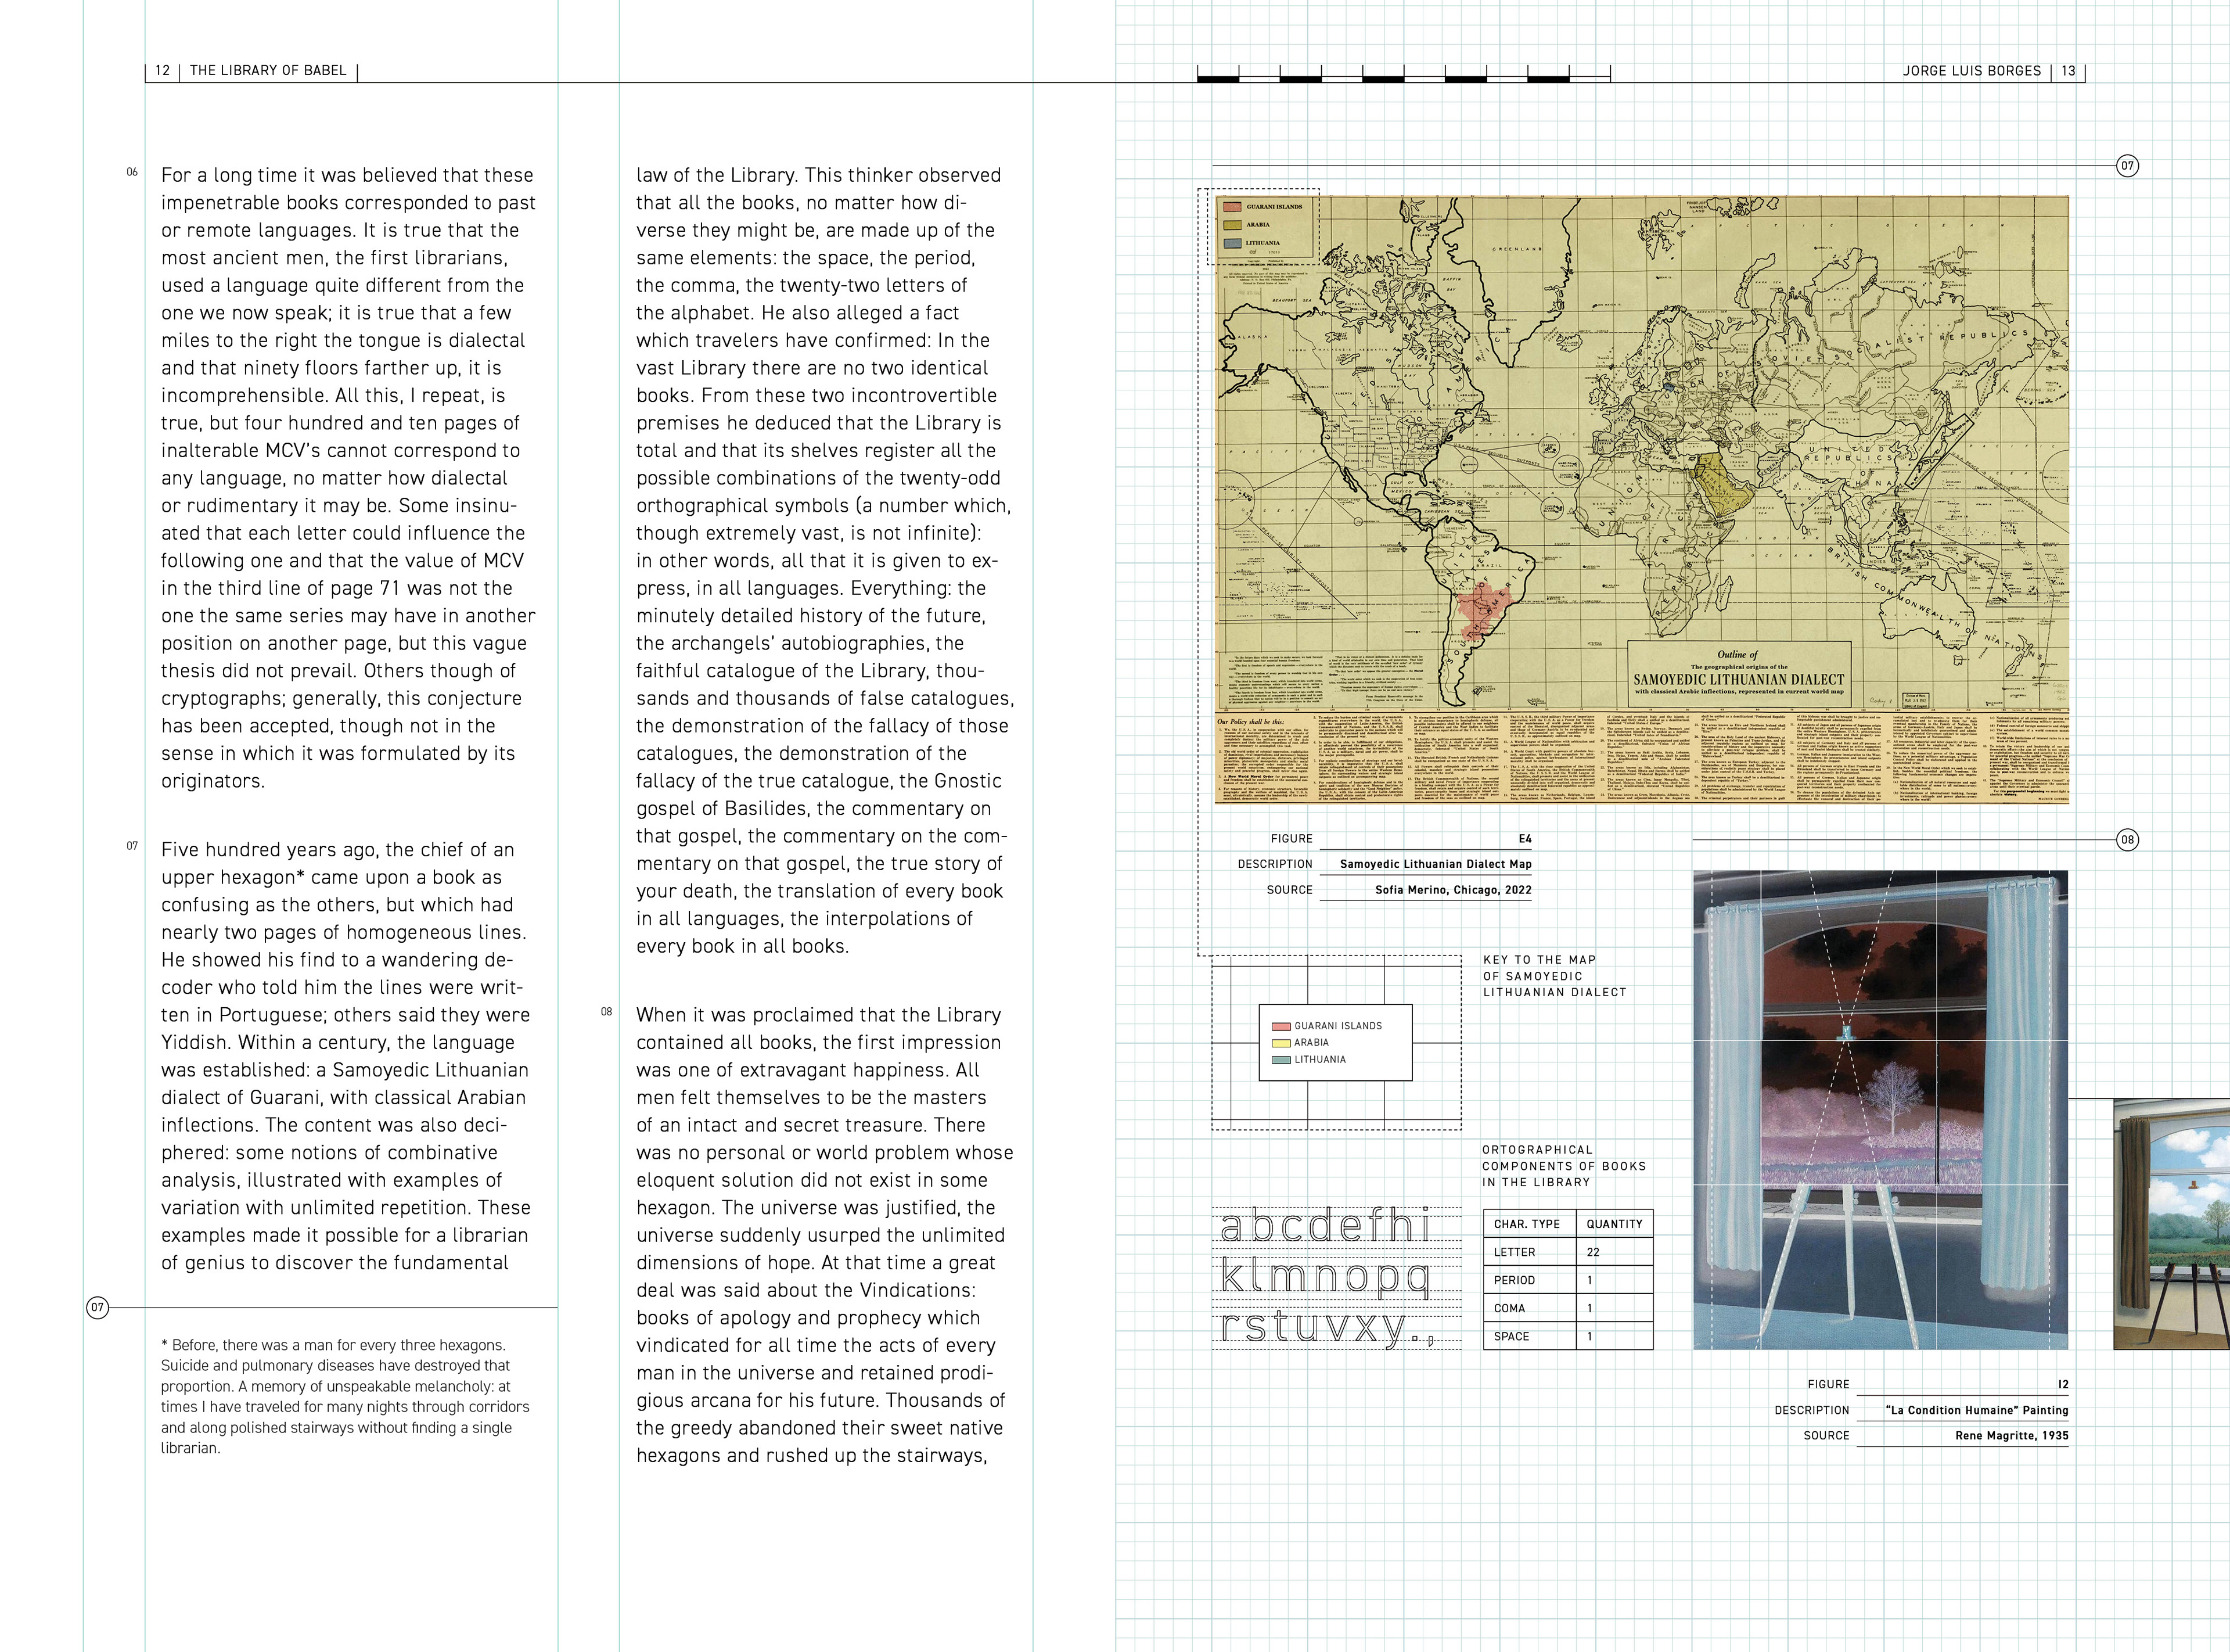The height and width of the screenshot is (1652, 2230).
Task: Select the source 'Sofia Merino, Chicago, 2022'
Action: (x=1452, y=890)
